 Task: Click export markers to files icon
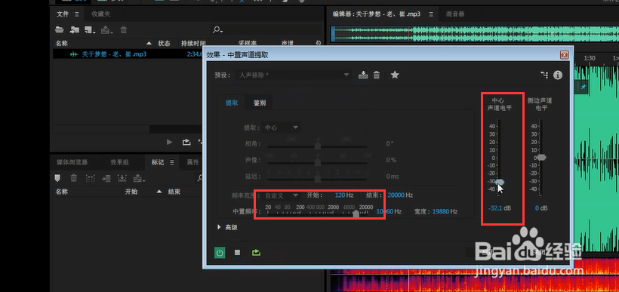[x=122, y=178]
